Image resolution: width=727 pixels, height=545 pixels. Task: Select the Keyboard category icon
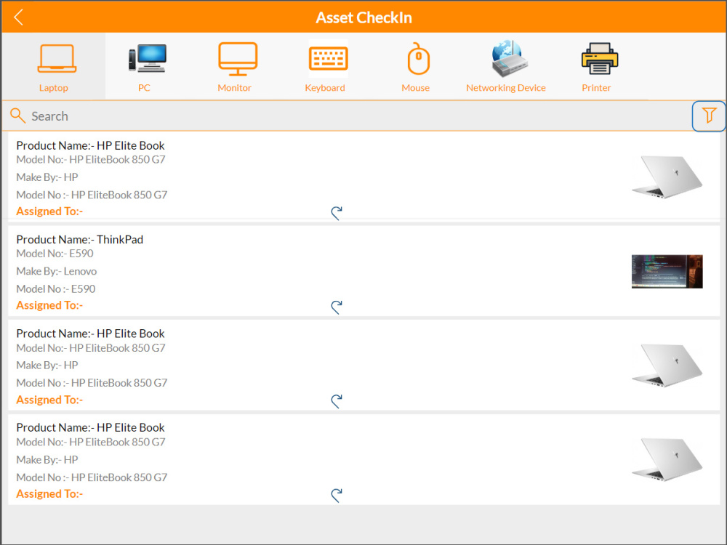pos(329,58)
